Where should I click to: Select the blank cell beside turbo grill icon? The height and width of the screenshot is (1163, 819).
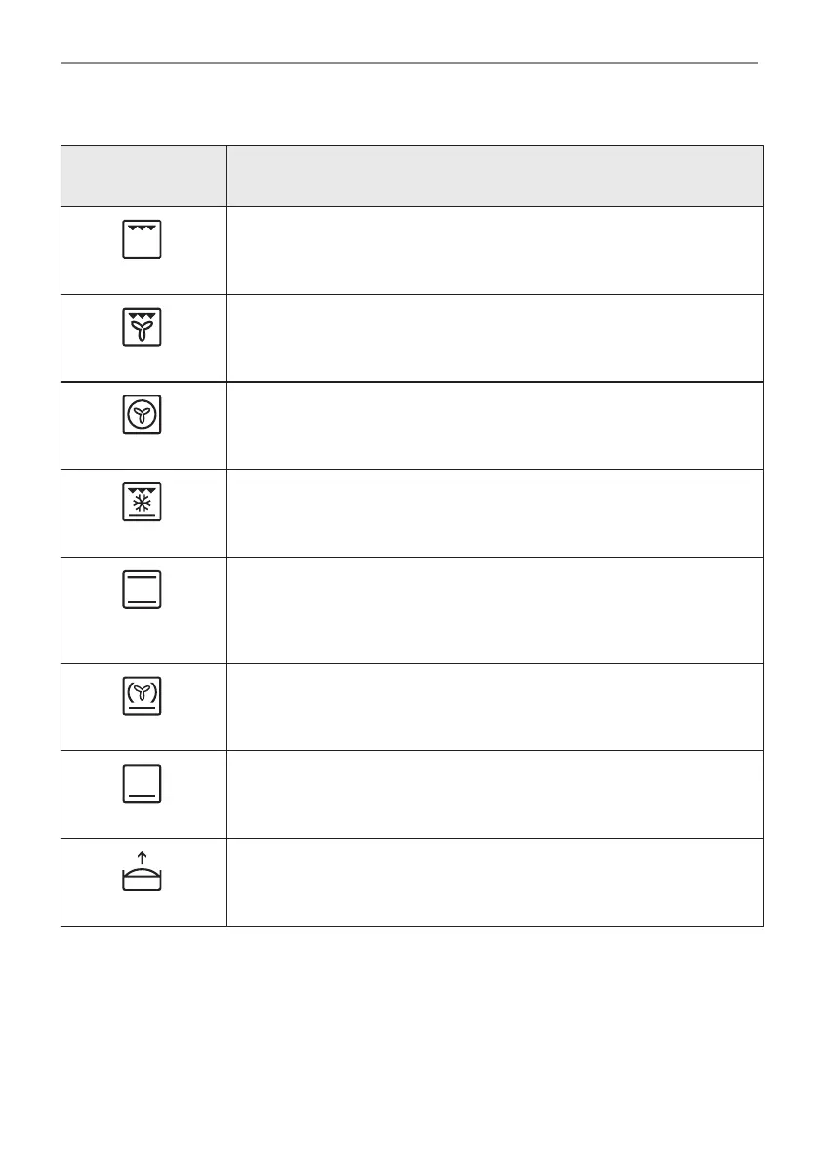[494, 337]
